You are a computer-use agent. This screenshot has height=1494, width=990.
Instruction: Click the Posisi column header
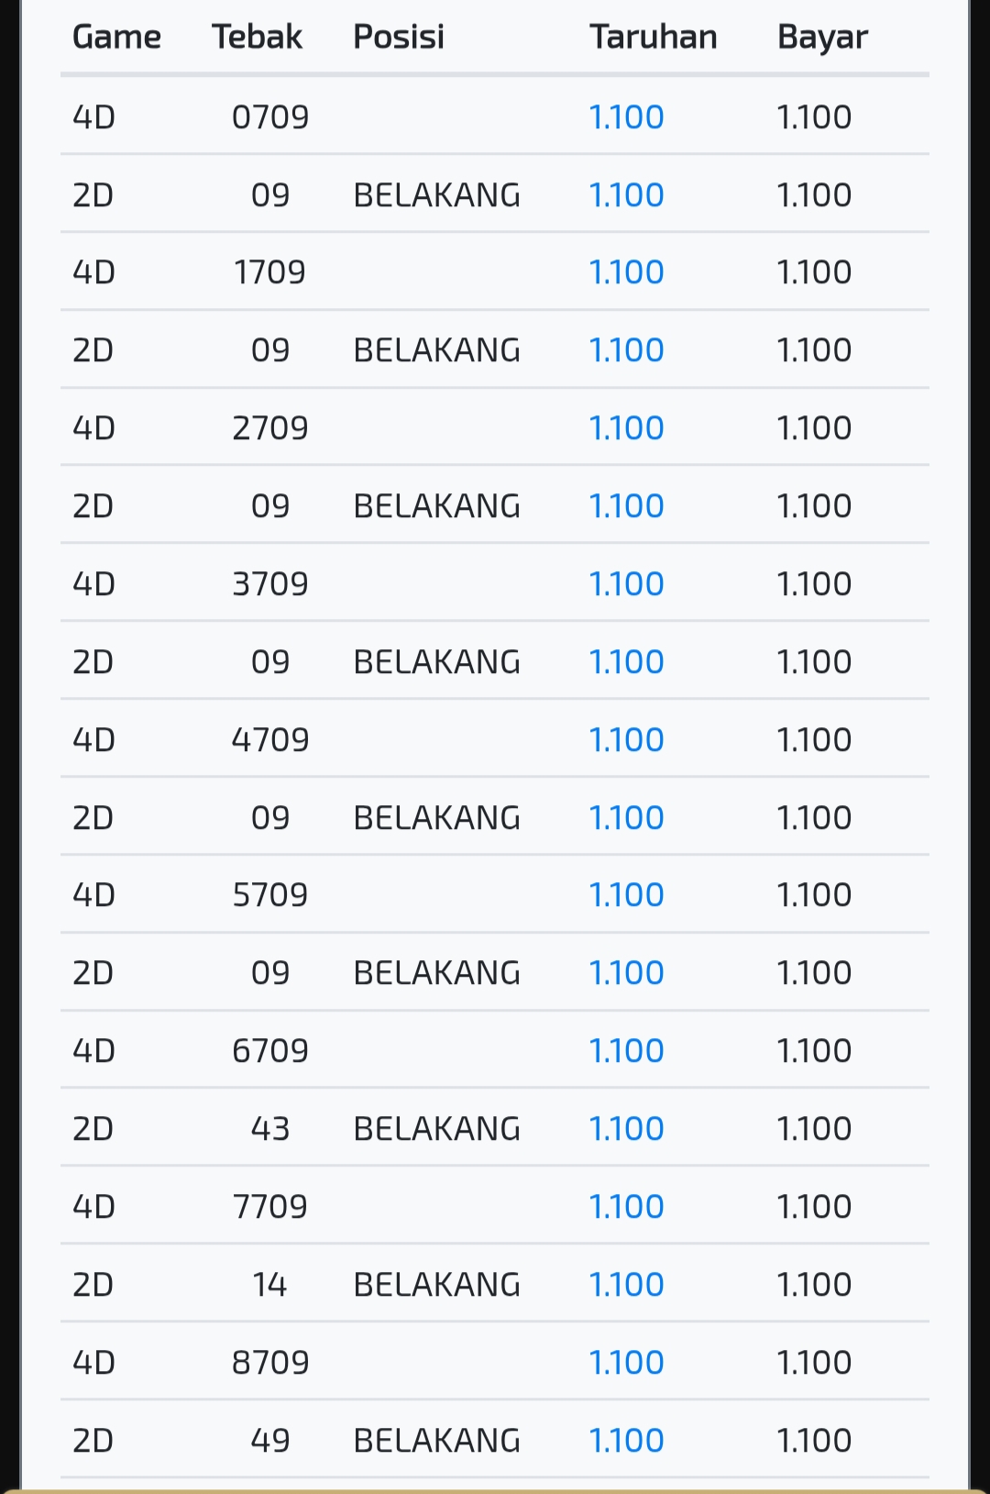click(x=399, y=37)
